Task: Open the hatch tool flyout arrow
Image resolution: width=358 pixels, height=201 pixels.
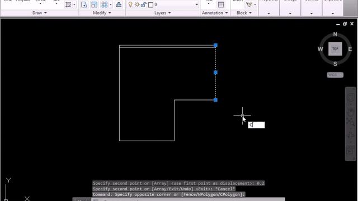Action: 74,4
